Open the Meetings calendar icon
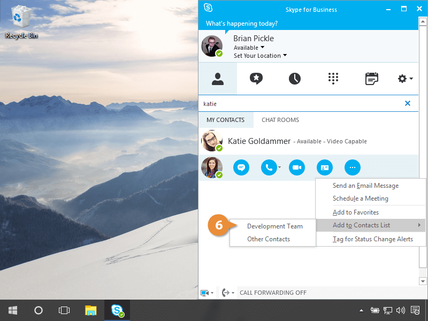The height and width of the screenshot is (321, 428). point(371,79)
